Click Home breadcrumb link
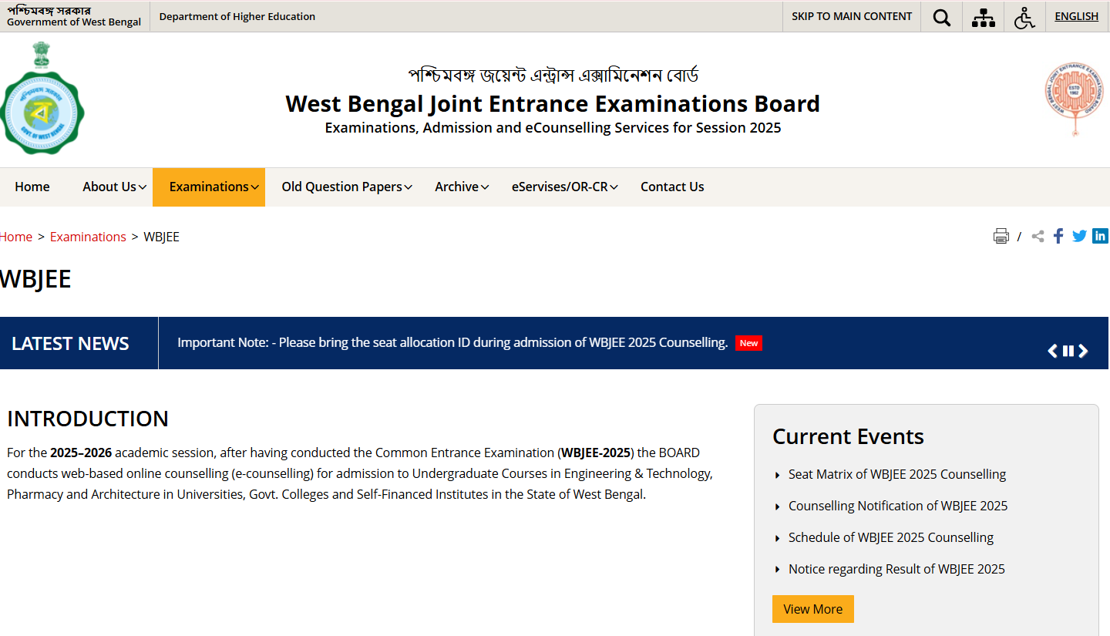This screenshot has height=636, width=1110. (x=16, y=237)
